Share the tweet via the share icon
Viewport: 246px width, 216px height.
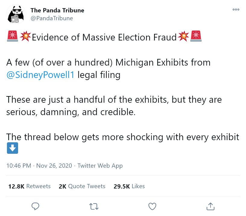tap(210, 206)
